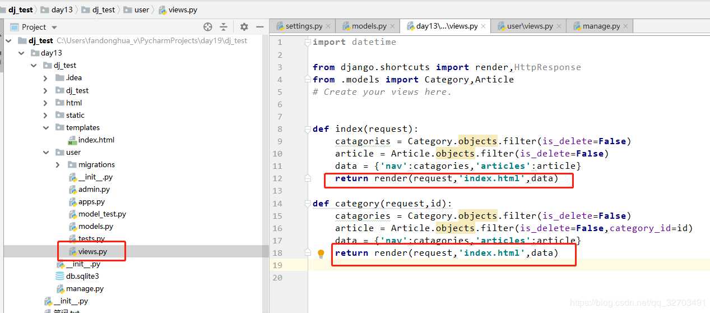Viewport: 710px width, 313px height.
Task: Select the templates folder row
Action: 77,127
